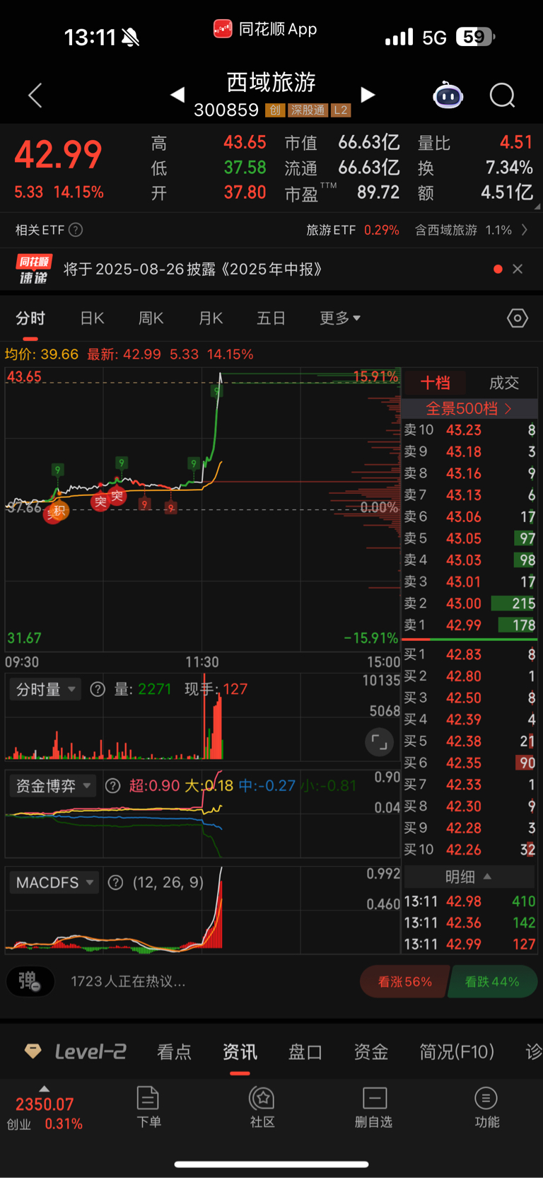Select the 十档 order book tab

pyautogui.click(x=435, y=383)
